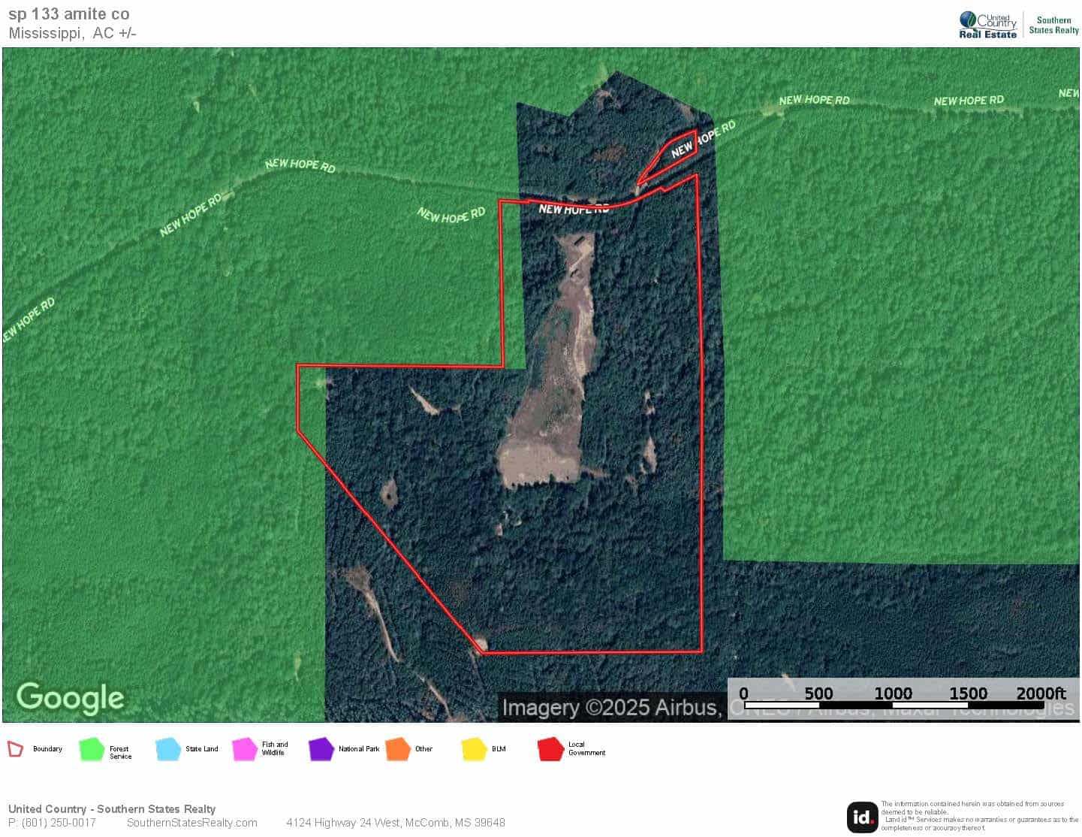Image resolution: width=1082 pixels, height=837 pixels.
Task: Click the yellow BLM legend icon
Action: (475, 748)
